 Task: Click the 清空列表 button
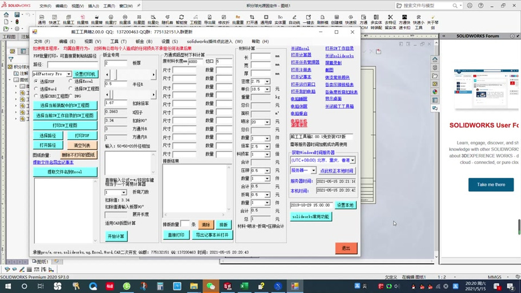coord(82,145)
